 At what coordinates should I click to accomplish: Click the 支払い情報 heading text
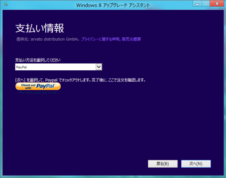[40, 28]
